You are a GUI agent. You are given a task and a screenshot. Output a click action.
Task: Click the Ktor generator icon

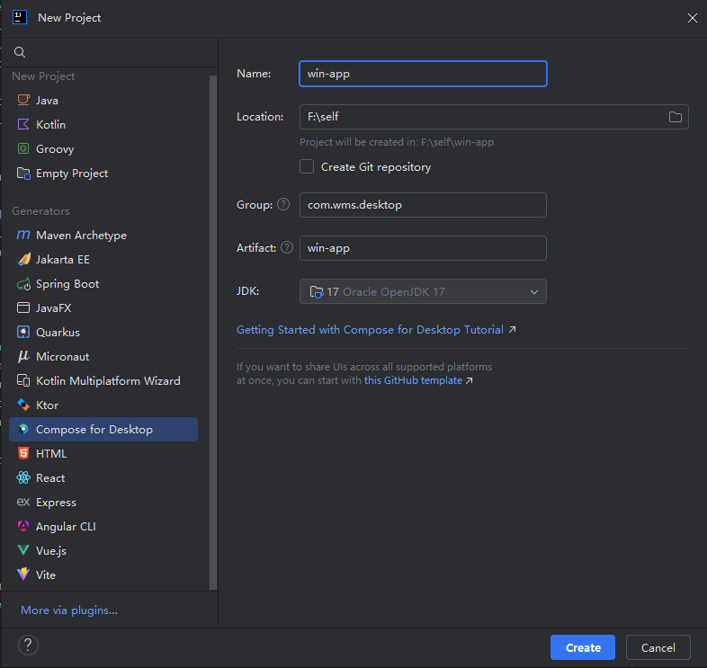[x=23, y=405]
